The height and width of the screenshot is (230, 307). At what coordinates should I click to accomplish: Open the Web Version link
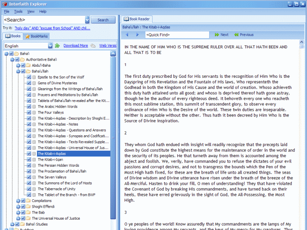coord(108,46)
